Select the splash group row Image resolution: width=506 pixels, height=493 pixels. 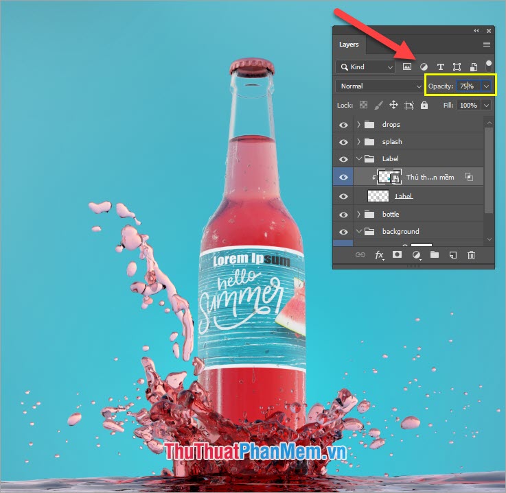418,141
